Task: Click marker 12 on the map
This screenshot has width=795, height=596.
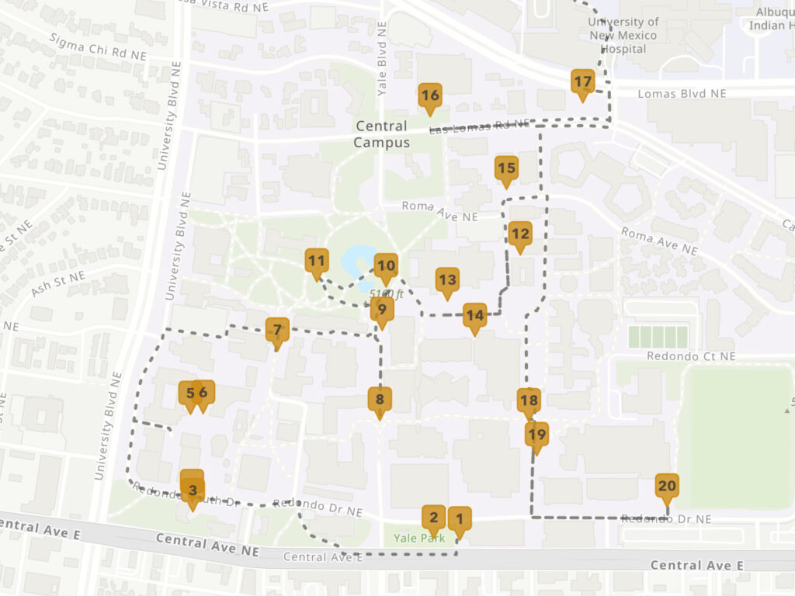Action: pos(520,234)
